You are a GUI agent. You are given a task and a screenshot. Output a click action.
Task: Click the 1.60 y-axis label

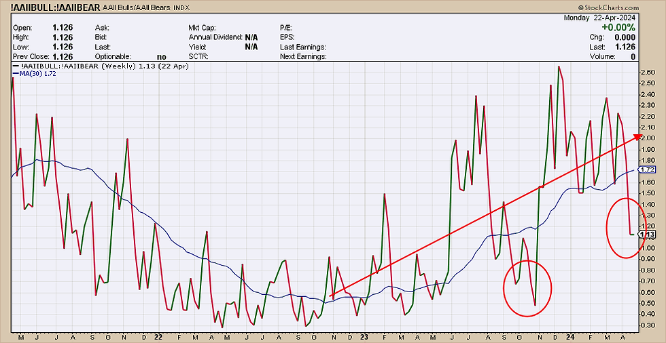point(648,182)
